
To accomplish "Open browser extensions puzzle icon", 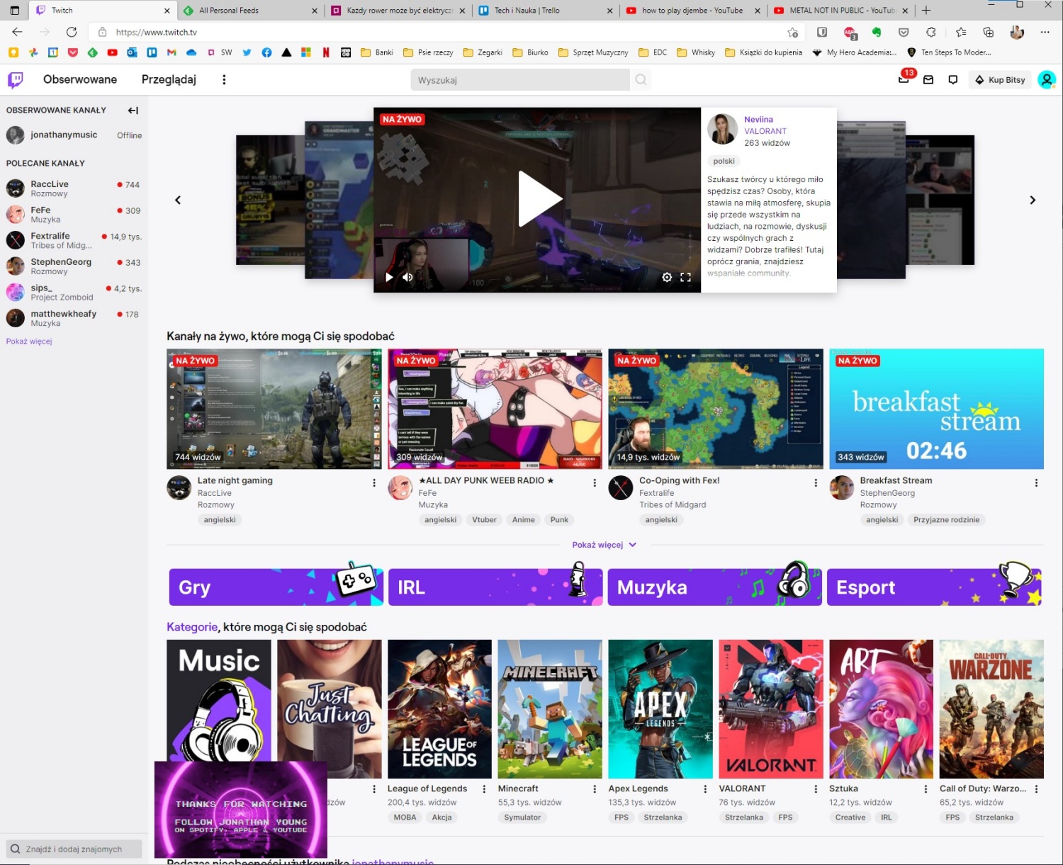I will click(x=931, y=32).
